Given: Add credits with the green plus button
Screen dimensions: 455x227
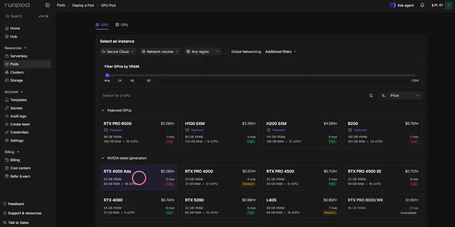Looking at the screenshot, I should (449, 5).
